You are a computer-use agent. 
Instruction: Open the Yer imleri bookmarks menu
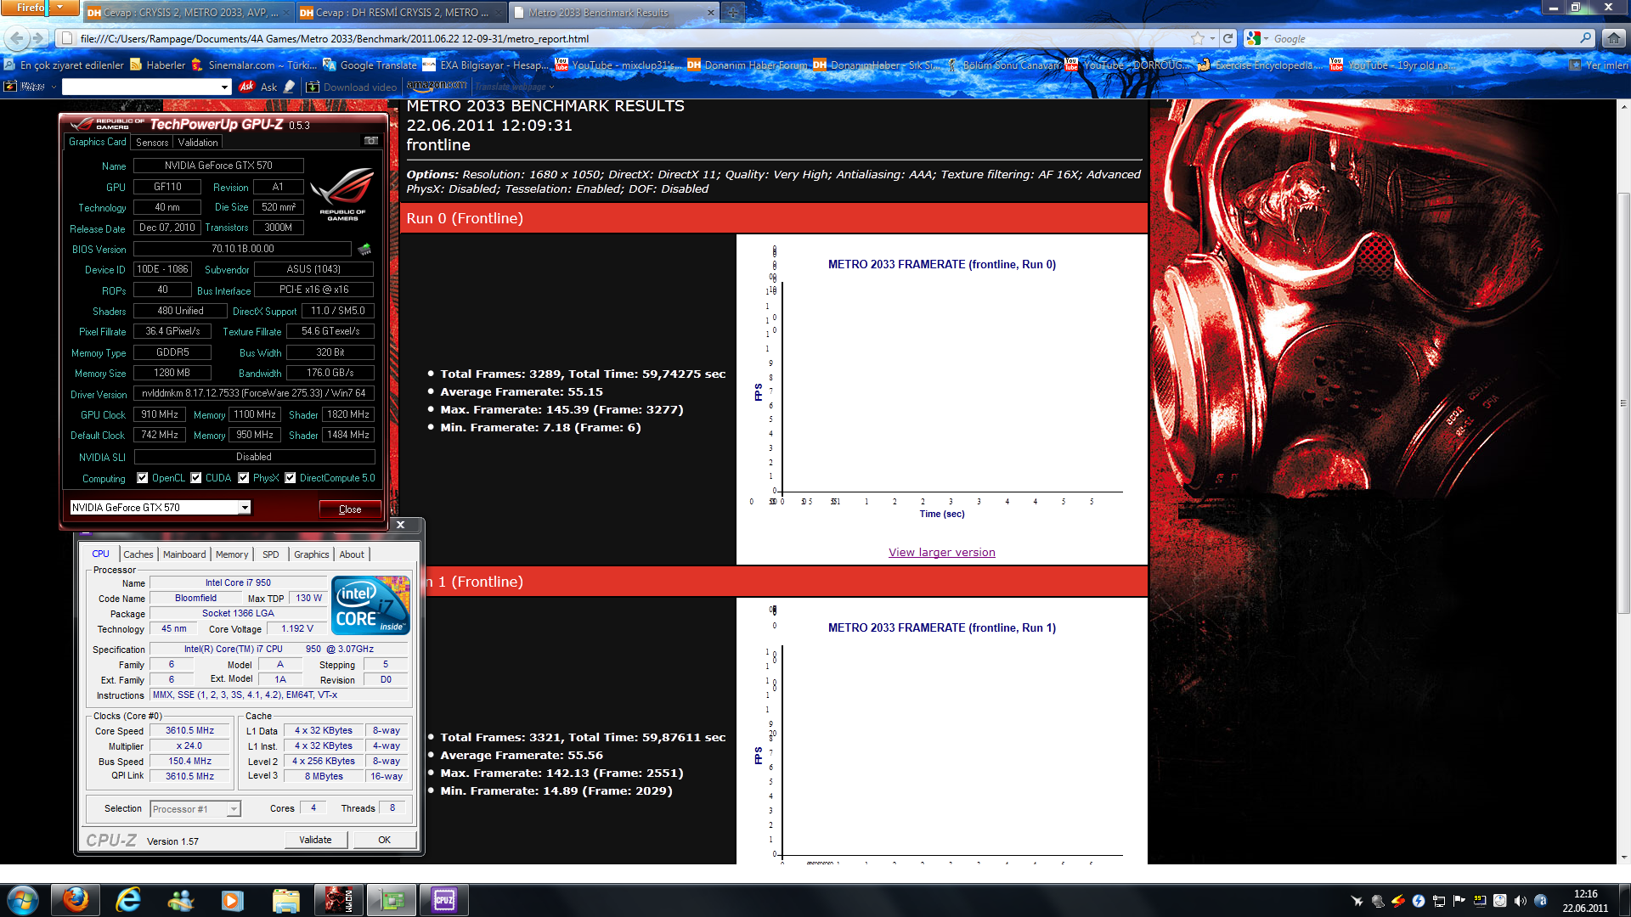pyautogui.click(x=1598, y=65)
